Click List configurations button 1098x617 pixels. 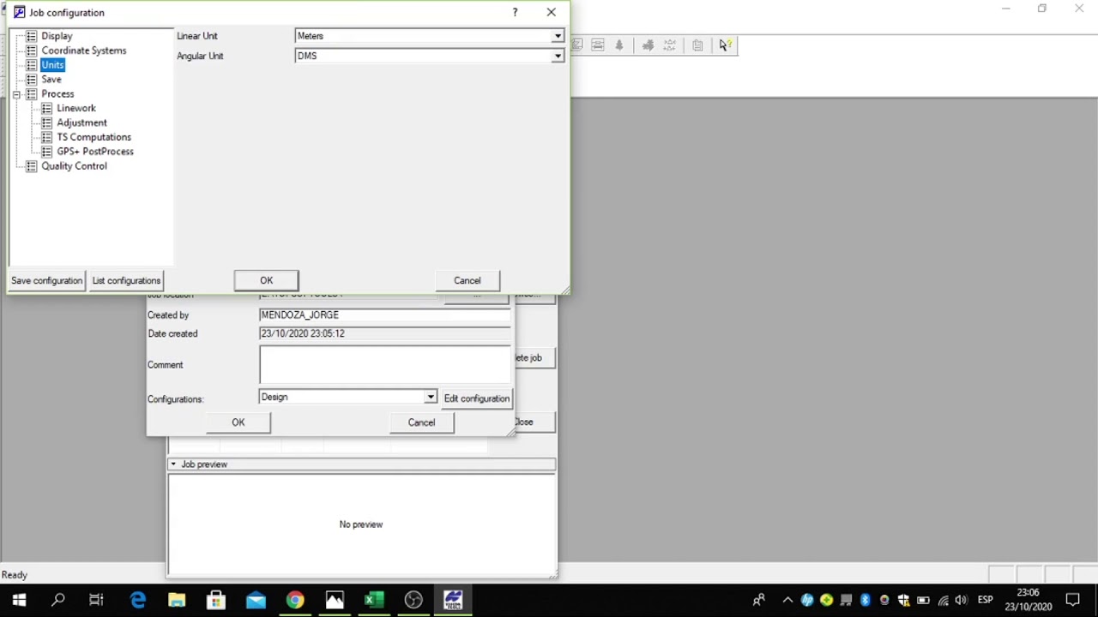pyautogui.click(x=126, y=280)
